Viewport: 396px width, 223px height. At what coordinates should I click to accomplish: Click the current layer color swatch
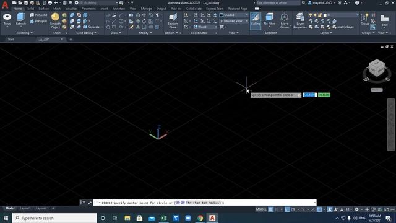[325, 15]
